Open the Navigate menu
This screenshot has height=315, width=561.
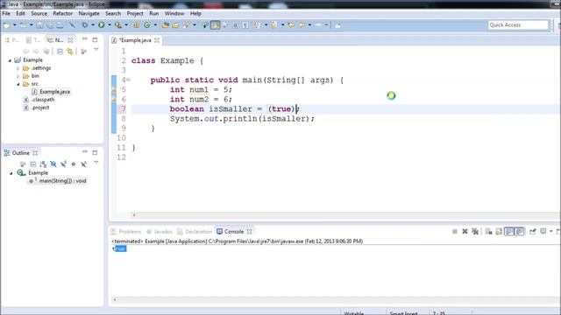(x=89, y=13)
